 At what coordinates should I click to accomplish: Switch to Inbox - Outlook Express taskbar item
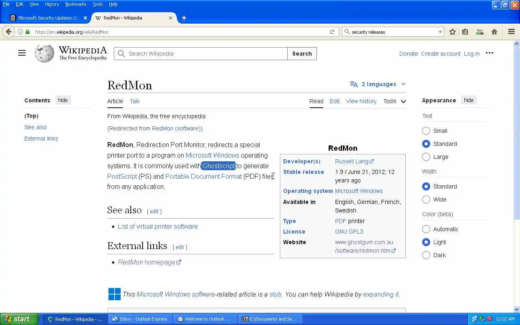point(140,319)
